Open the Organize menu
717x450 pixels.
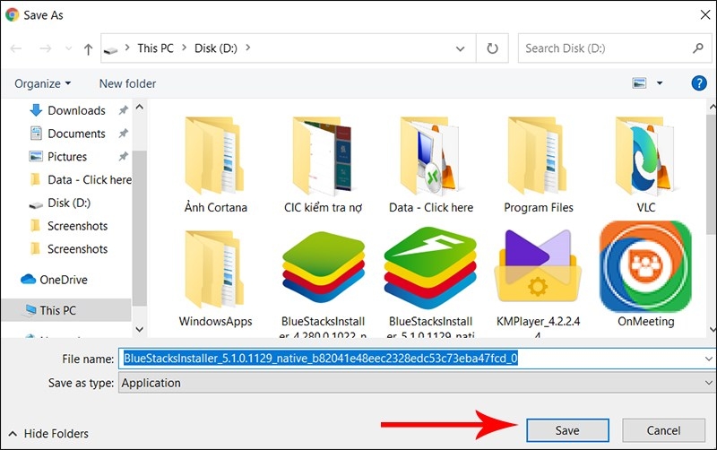coord(42,83)
